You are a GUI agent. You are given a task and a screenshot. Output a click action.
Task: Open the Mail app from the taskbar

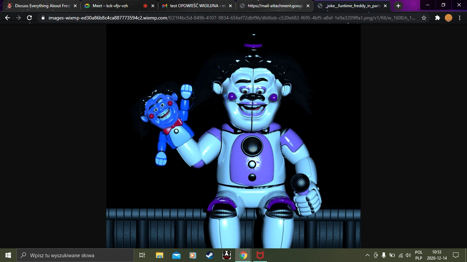(x=176, y=255)
